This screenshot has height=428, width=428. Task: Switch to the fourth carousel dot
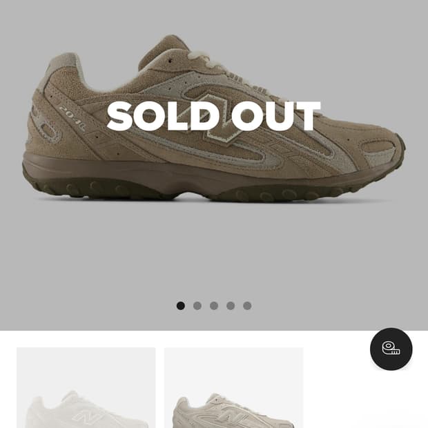(x=231, y=306)
